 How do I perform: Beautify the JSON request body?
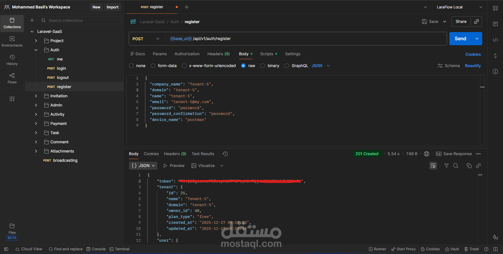tap(473, 66)
